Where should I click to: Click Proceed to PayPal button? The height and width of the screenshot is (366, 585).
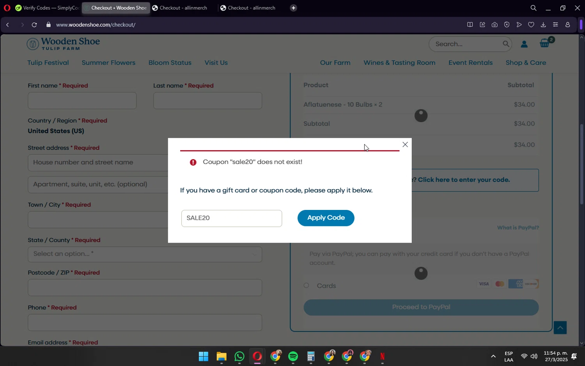coord(421,307)
